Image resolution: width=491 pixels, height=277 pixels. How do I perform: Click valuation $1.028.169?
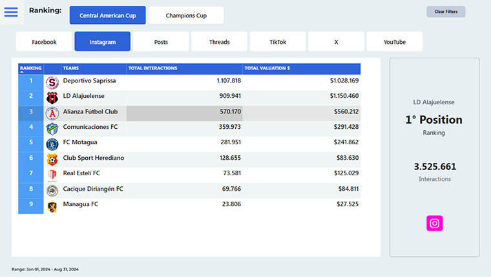pyautogui.click(x=344, y=81)
